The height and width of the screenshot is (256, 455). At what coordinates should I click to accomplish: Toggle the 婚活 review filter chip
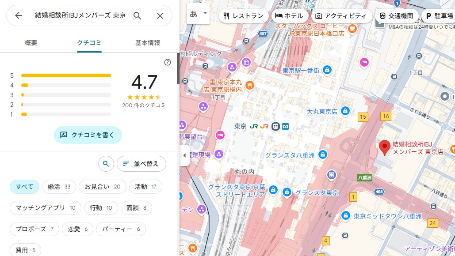click(x=59, y=187)
